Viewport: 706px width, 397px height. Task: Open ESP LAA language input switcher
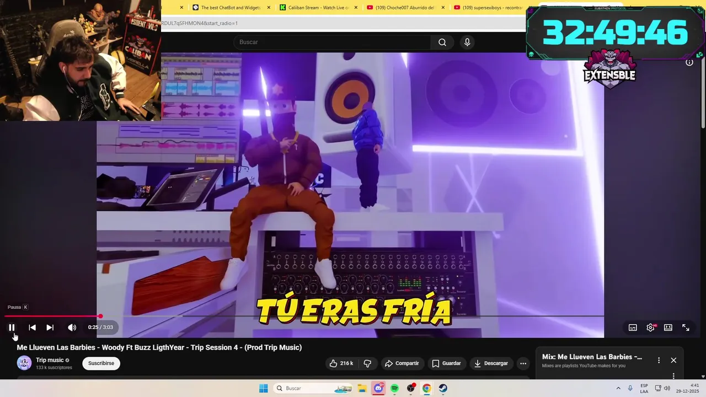pyautogui.click(x=644, y=388)
